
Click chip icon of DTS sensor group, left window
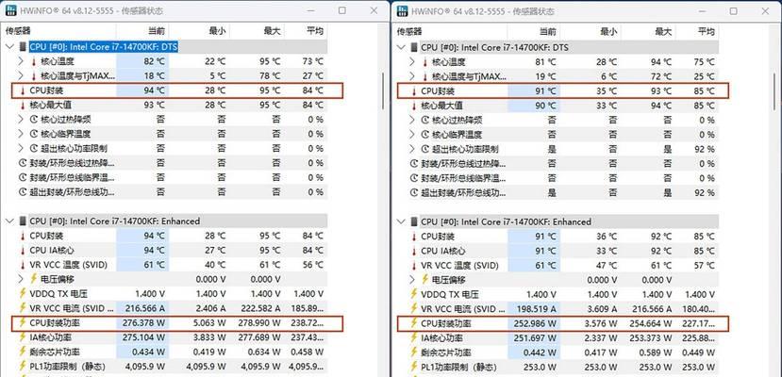click(x=23, y=47)
